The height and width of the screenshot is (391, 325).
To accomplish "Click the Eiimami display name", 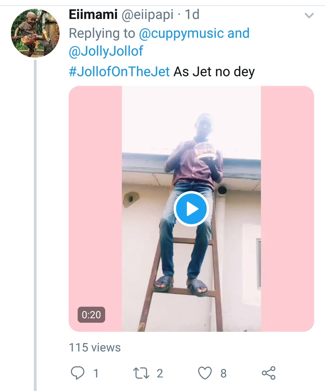I will pyautogui.click(x=93, y=14).
